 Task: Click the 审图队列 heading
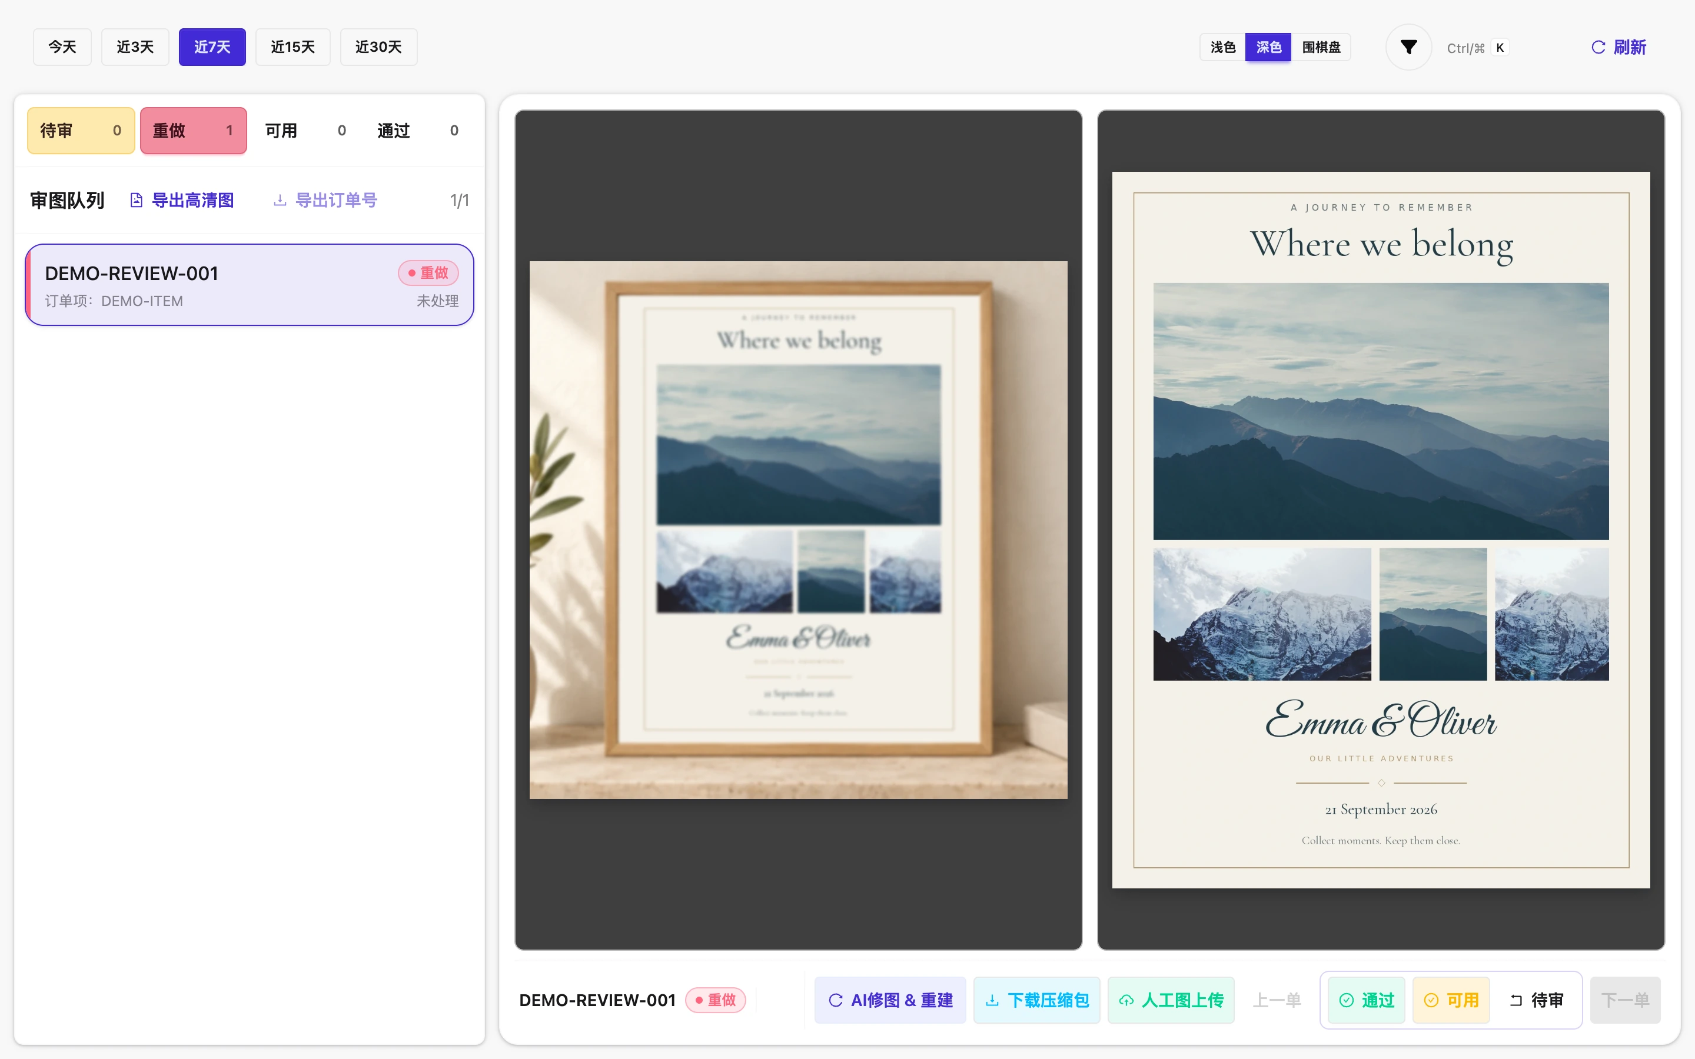(x=67, y=200)
